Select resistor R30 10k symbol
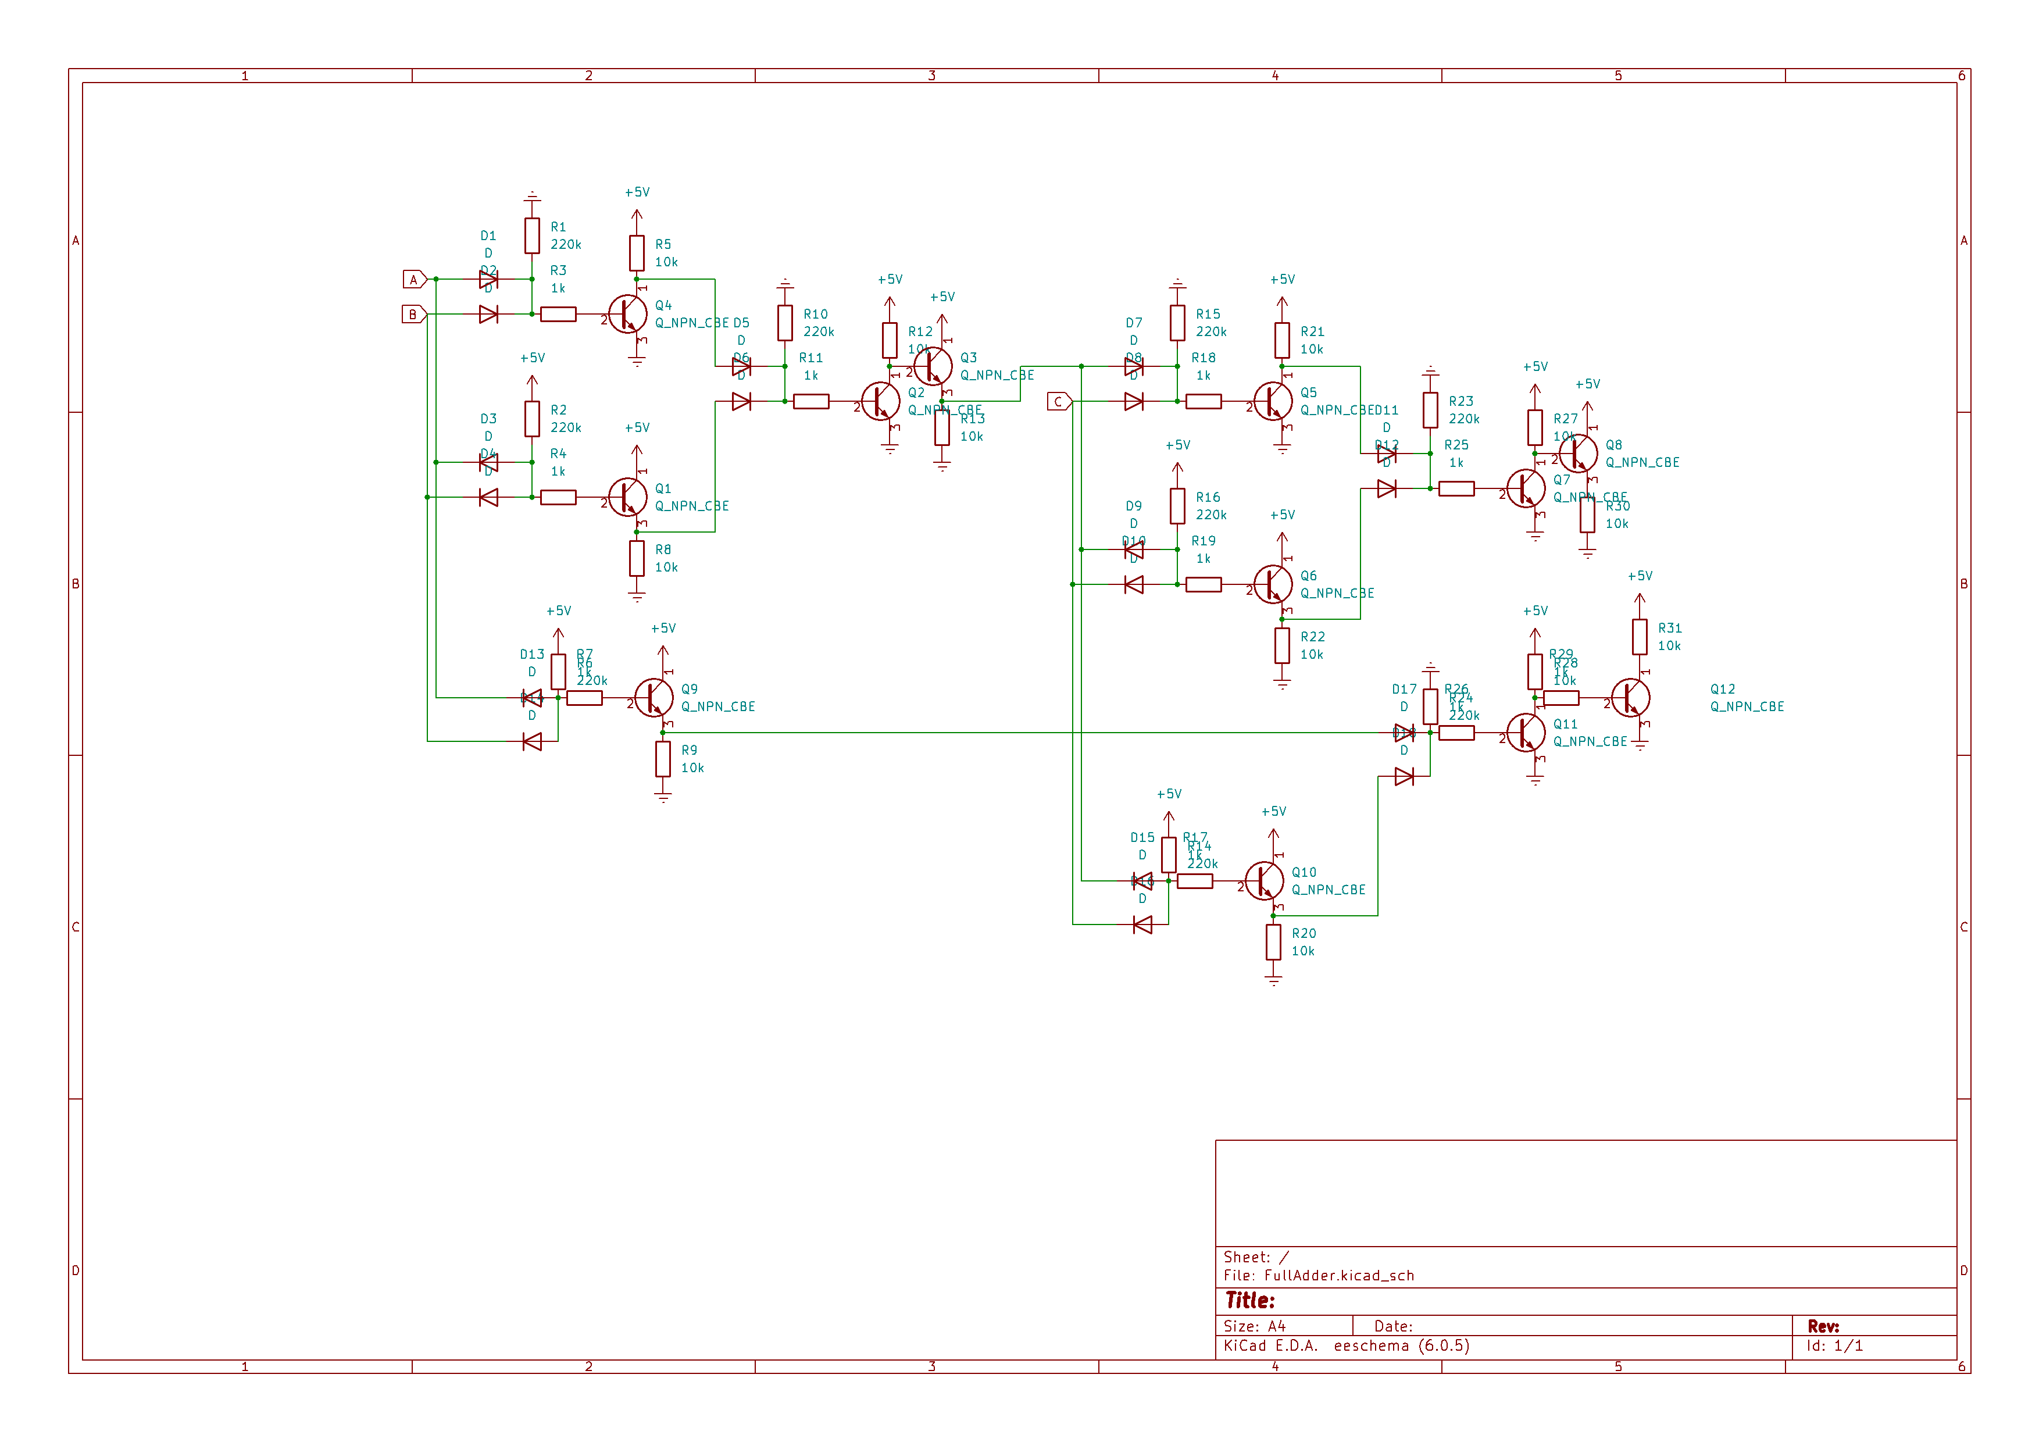The width and height of the screenshot is (2039, 1442). pos(1588,515)
